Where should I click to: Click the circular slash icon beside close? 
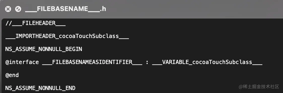click(18, 9)
